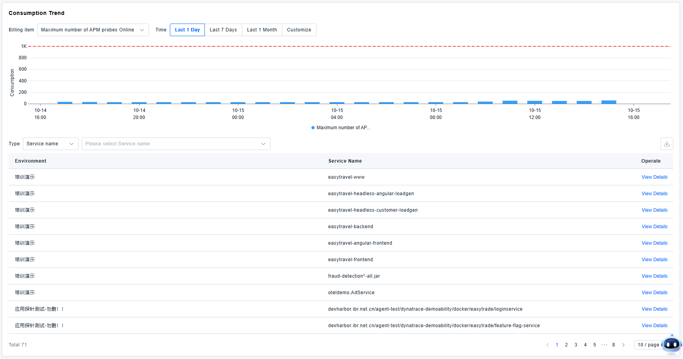The height and width of the screenshot is (359, 683).
Task: Open the Please select Service name combo box
Action: [176, 144]
